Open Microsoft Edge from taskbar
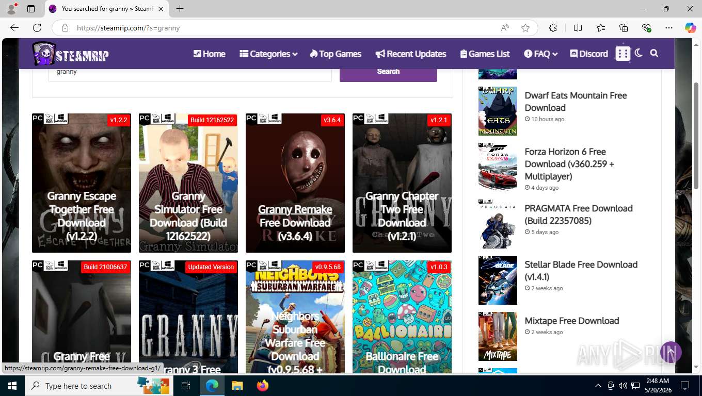Image resolution: width=702 pixels, height=396 pixels. [x=212, y=386]
